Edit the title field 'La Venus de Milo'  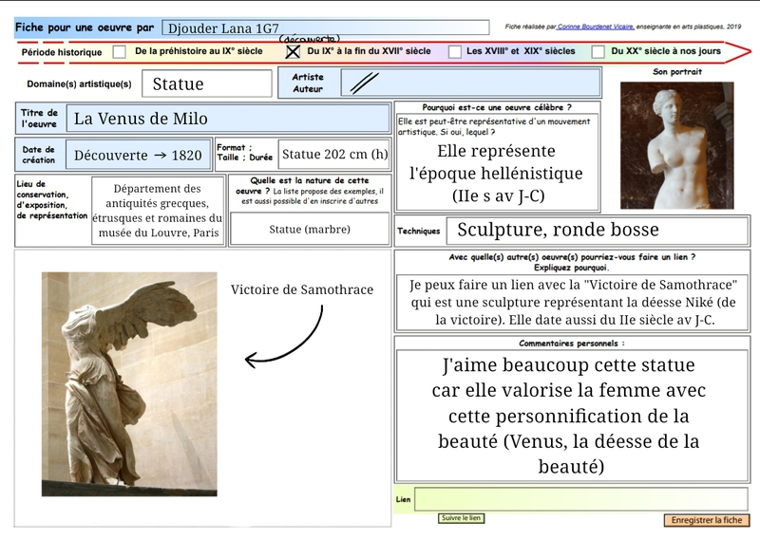point(229,119)
